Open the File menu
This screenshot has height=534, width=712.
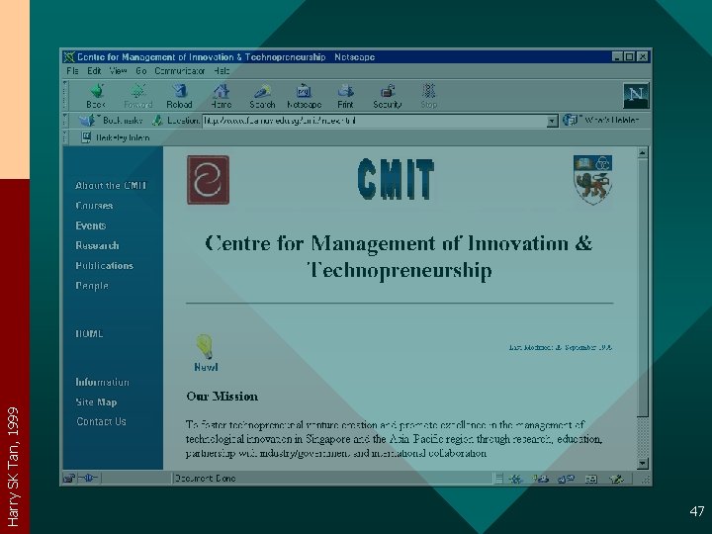tap(72, 71)
